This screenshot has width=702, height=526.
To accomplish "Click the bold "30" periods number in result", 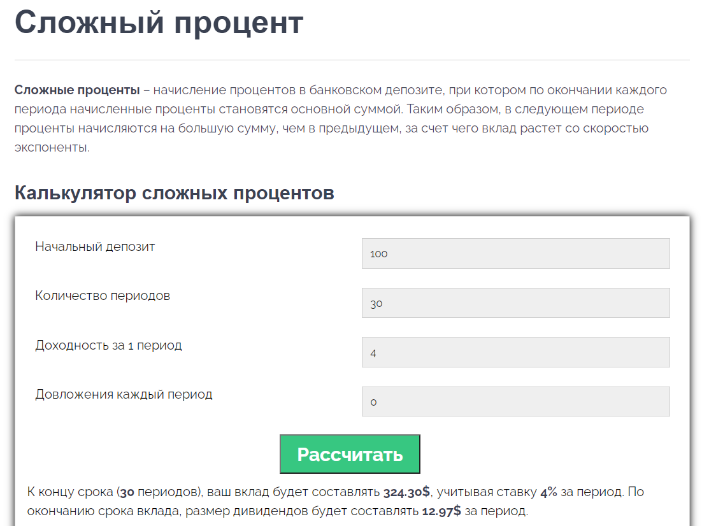I will (x=127, y=492).
